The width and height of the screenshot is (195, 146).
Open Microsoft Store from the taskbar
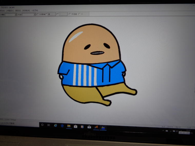click(x=75, y=127)
